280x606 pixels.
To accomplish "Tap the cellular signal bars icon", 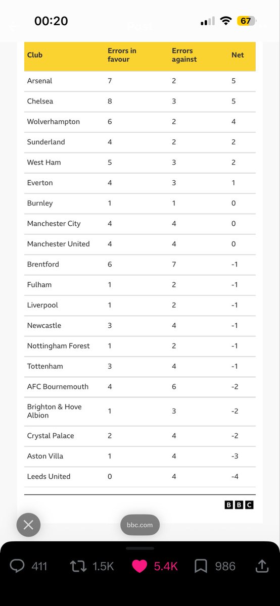I will pos(207,21).
